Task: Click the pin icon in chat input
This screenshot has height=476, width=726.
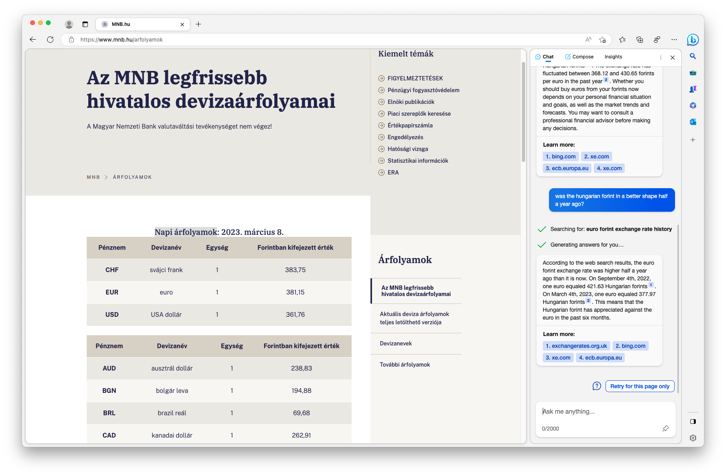Action: coord(666,429)
